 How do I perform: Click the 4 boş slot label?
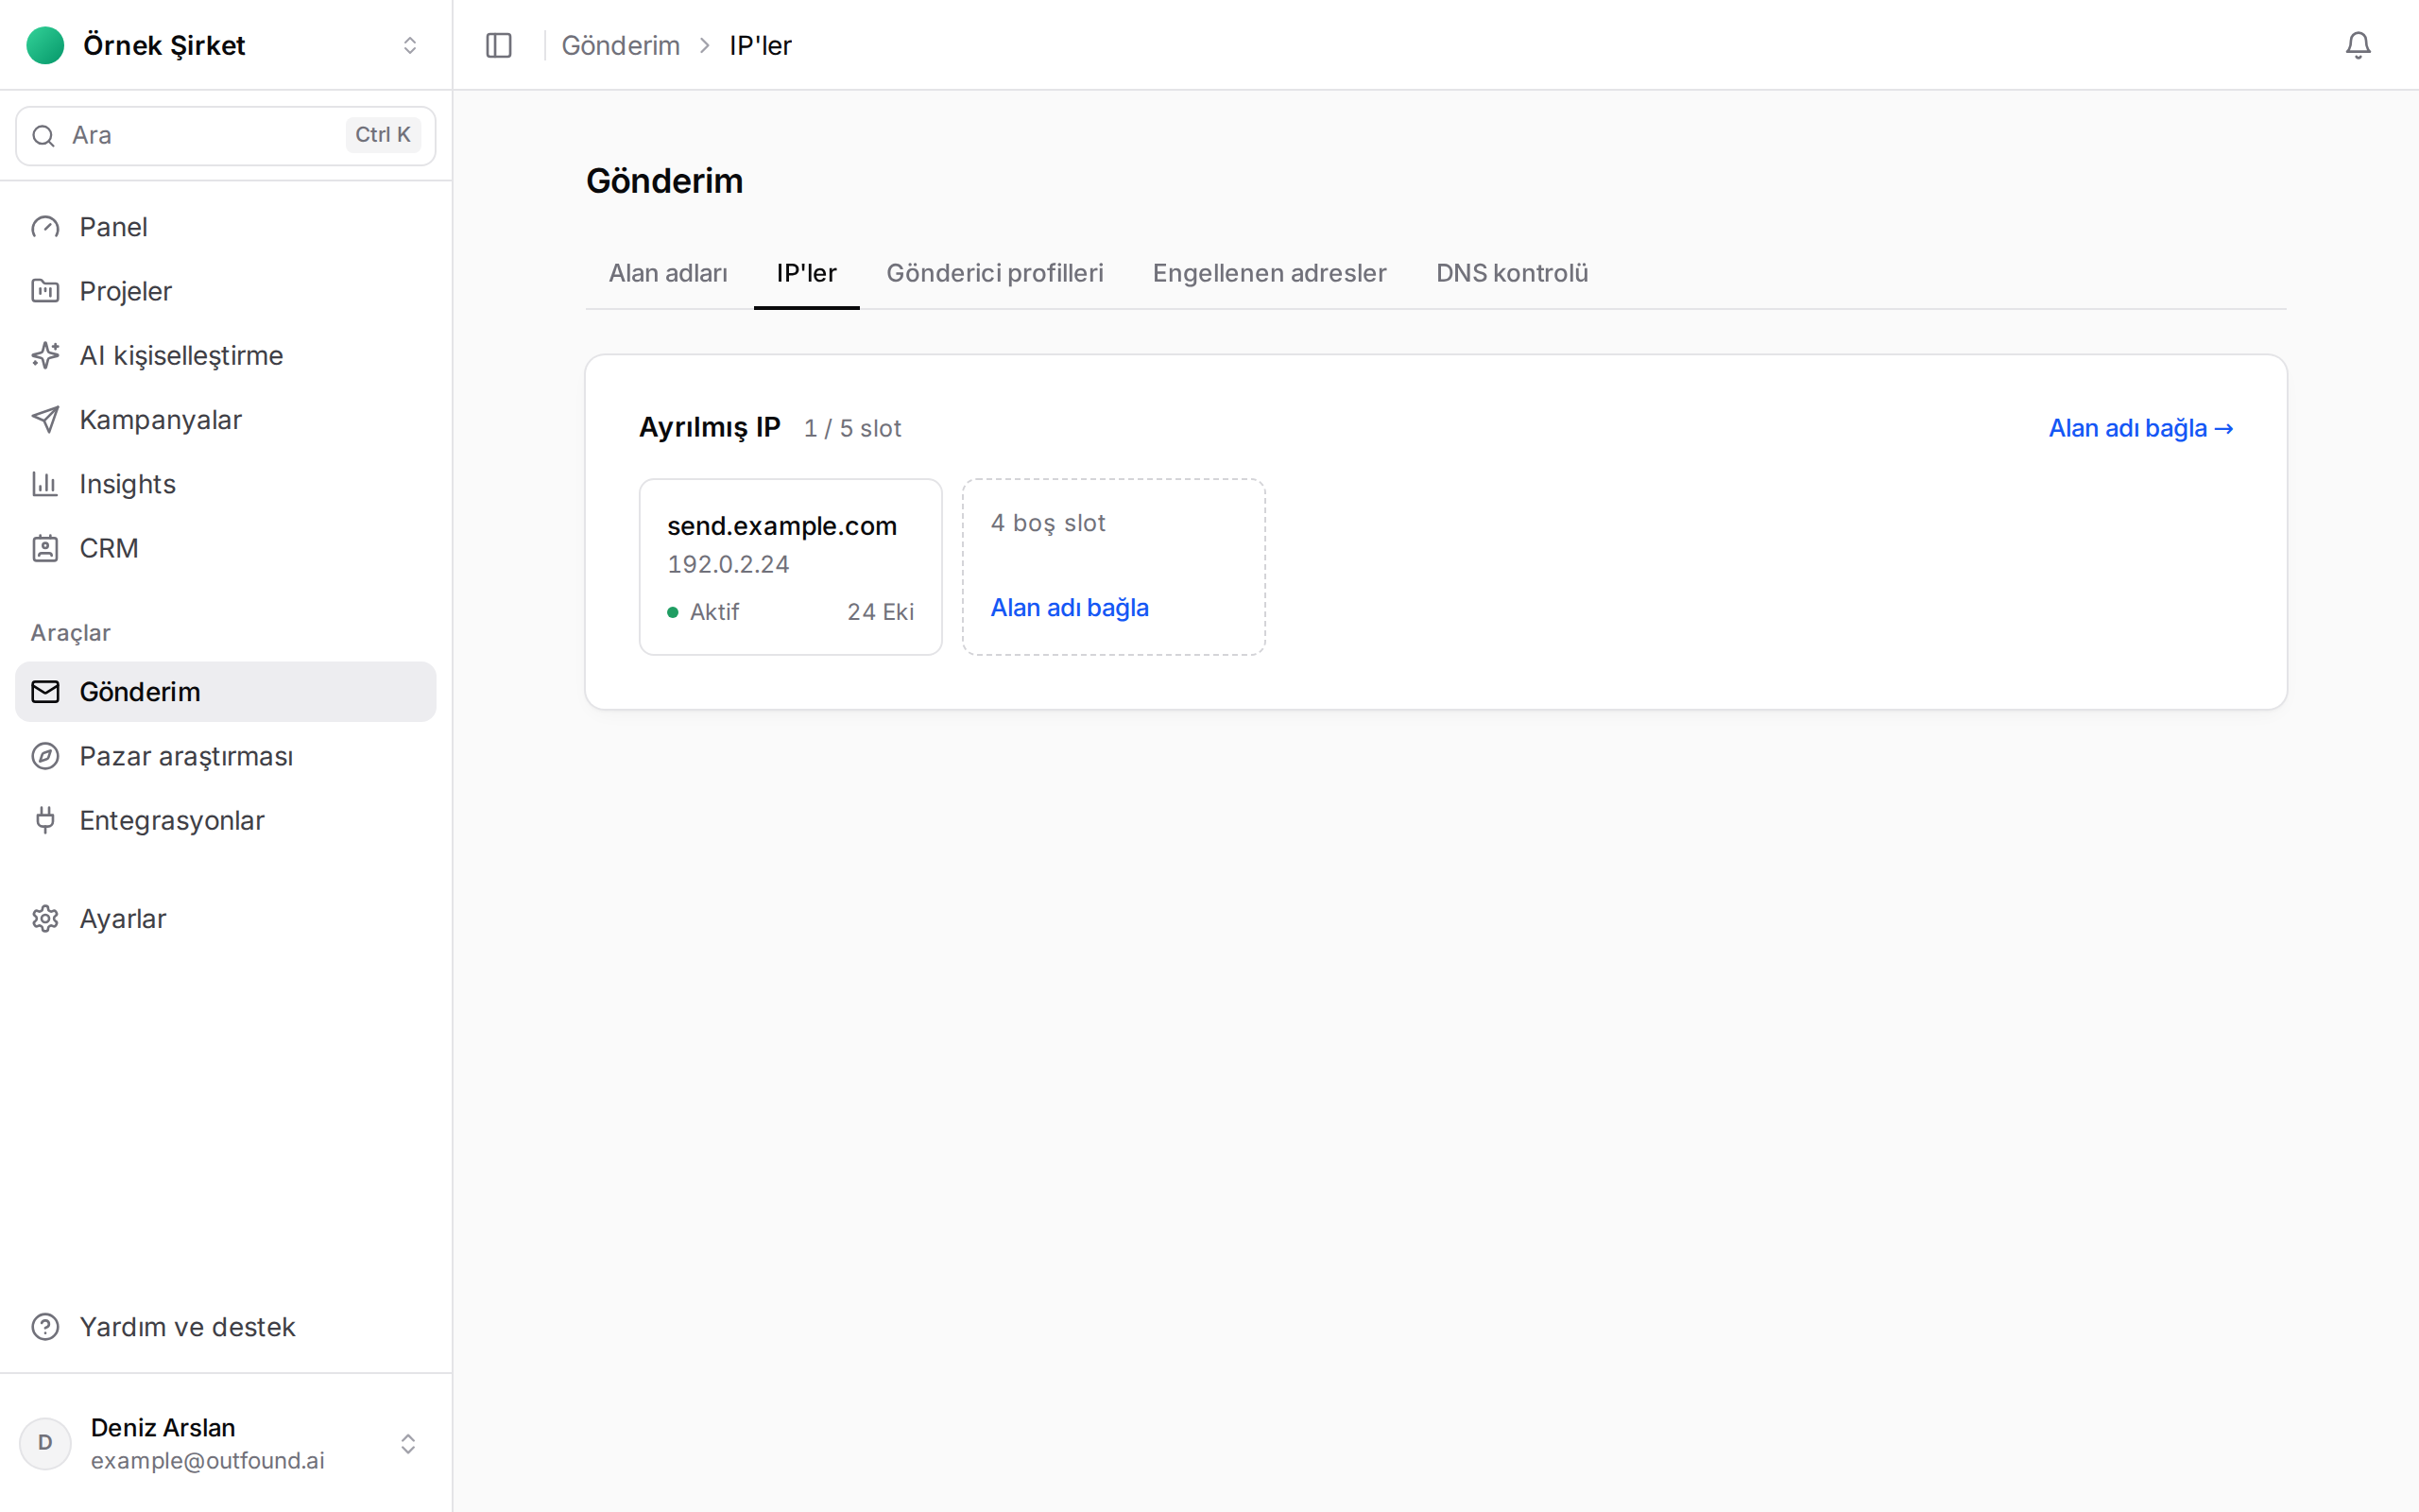(x=1048, y=523)
